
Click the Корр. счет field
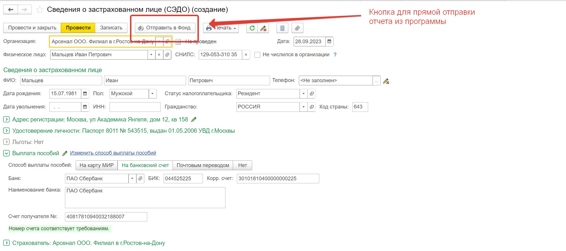coord(278,179)
